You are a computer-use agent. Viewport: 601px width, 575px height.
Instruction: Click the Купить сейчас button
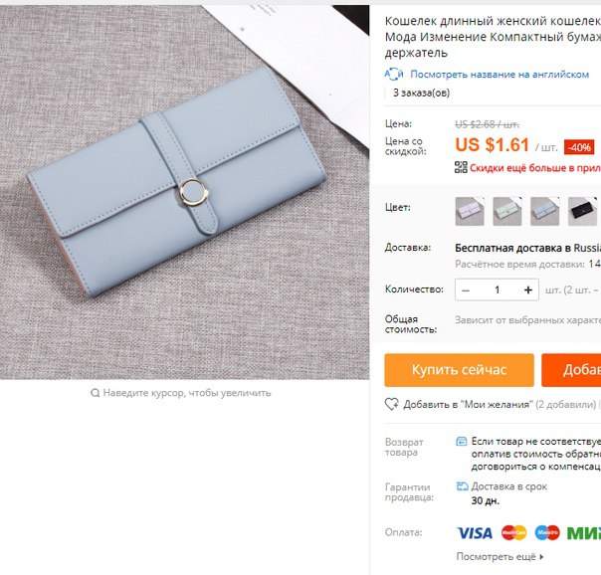pyautogui.click(x=459, y=370)
